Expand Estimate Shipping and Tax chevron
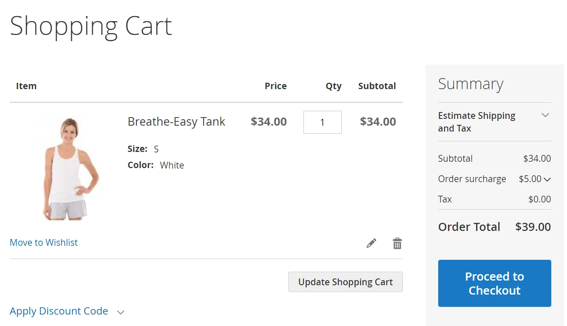Viewport: 567px width, 326px height. point(545,115)
